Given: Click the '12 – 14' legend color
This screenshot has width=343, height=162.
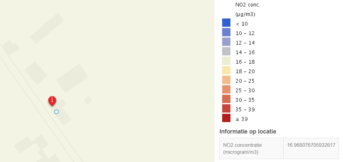Looking at the screenshot, I should (x=226, y=42).
